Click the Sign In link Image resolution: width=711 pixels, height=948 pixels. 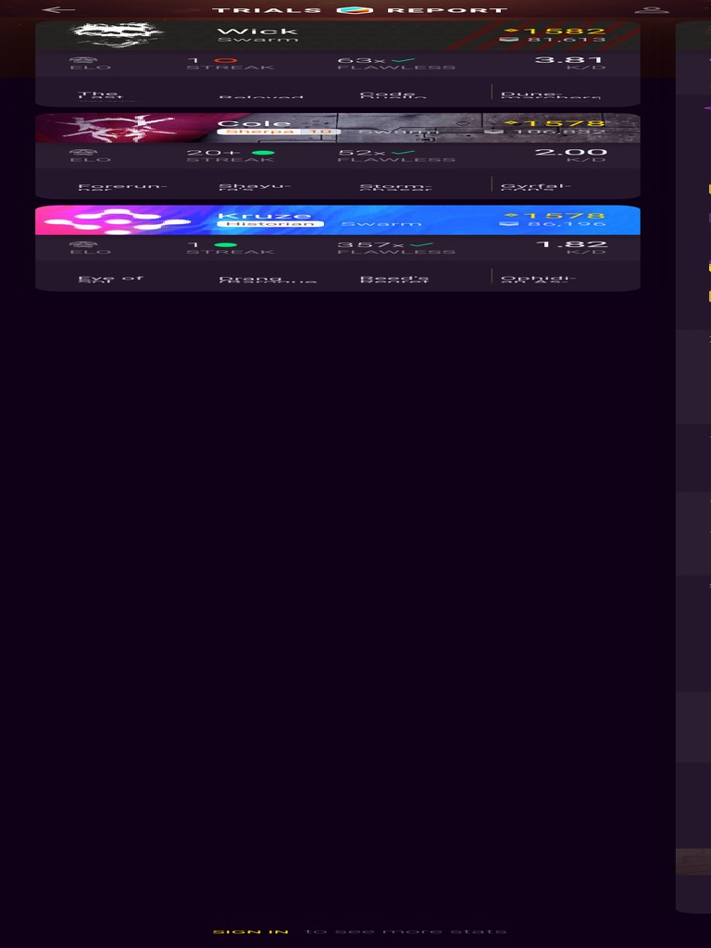250,931
